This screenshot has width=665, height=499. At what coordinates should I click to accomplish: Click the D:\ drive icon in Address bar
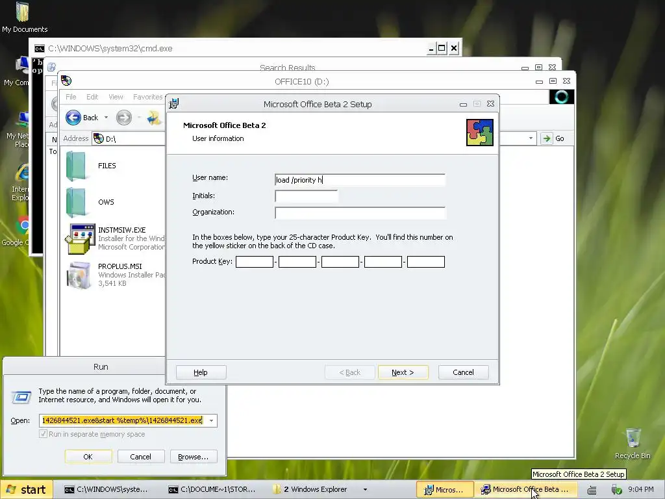99,138
